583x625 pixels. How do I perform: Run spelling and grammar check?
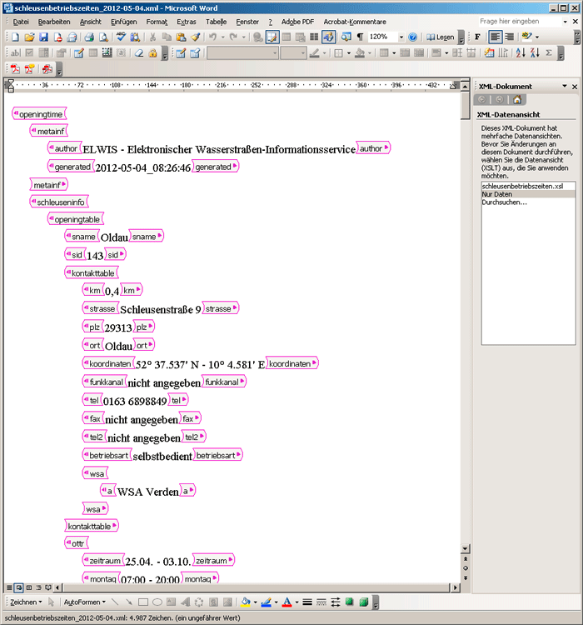(121, 37)
